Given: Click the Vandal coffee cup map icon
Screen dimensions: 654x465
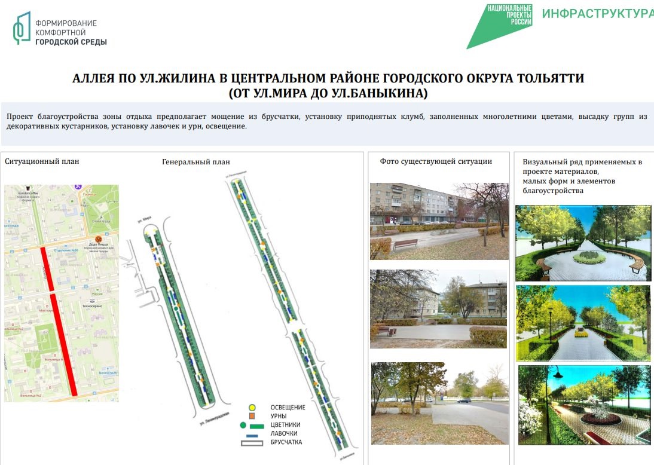Looking at the screenshot, I should [27, 188].
